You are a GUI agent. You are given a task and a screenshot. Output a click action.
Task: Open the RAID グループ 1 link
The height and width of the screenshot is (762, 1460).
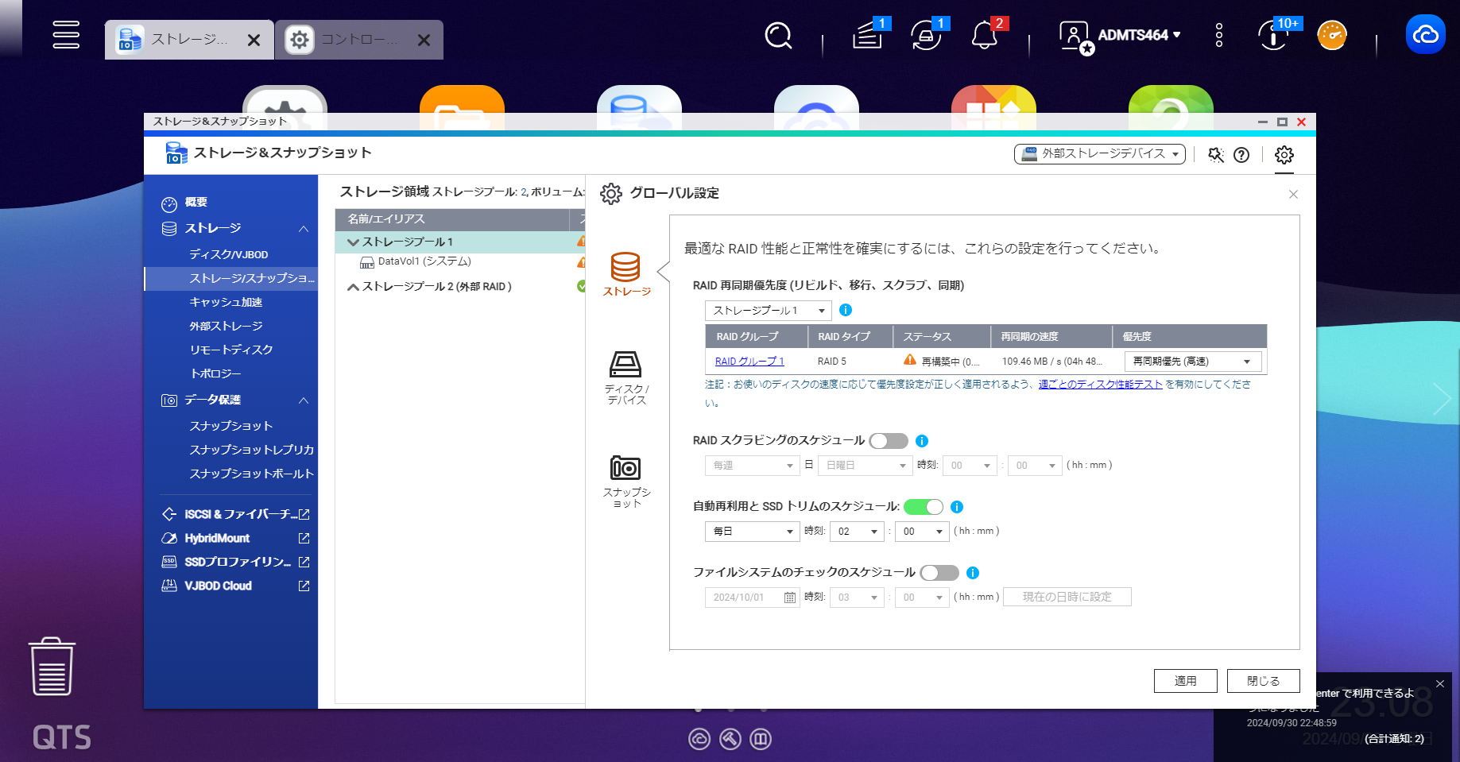click(x=749, y=362)
